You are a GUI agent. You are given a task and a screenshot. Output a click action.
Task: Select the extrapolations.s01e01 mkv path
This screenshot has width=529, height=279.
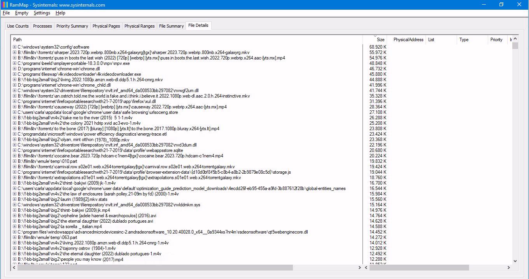click(x=129, y=178)
